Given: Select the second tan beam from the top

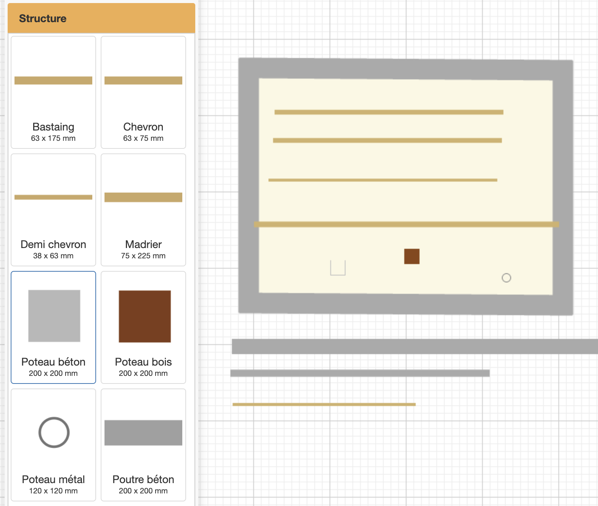Looking at the screenshot, I should [x=387, y=140].
